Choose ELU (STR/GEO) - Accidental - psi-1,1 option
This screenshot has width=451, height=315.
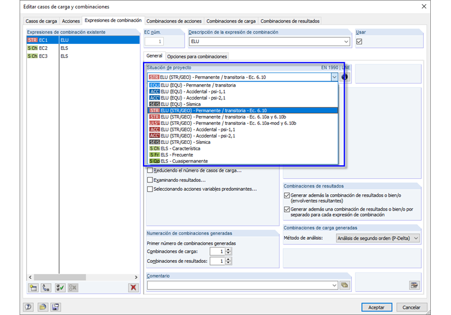[243, 130]
